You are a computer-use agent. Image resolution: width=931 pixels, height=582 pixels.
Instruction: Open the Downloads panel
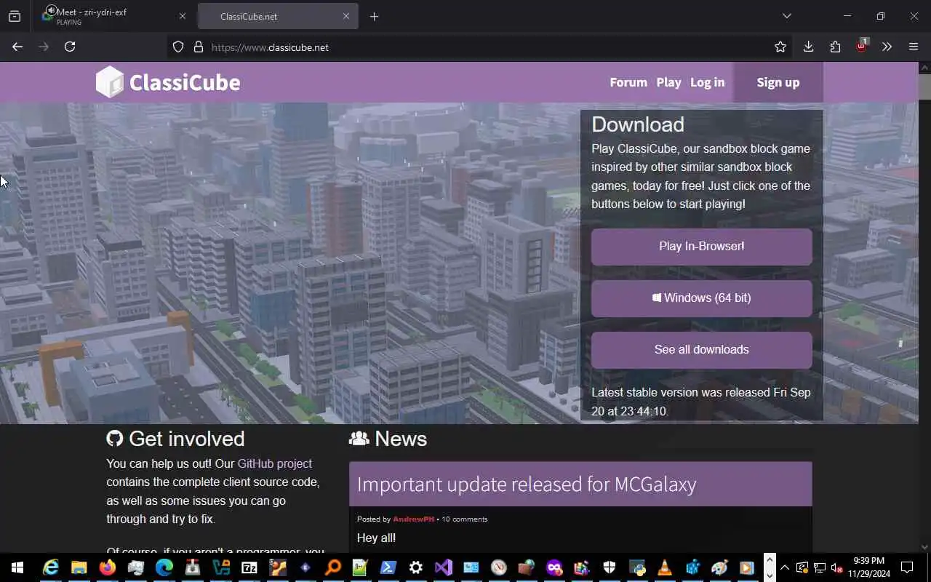(808, 47)
